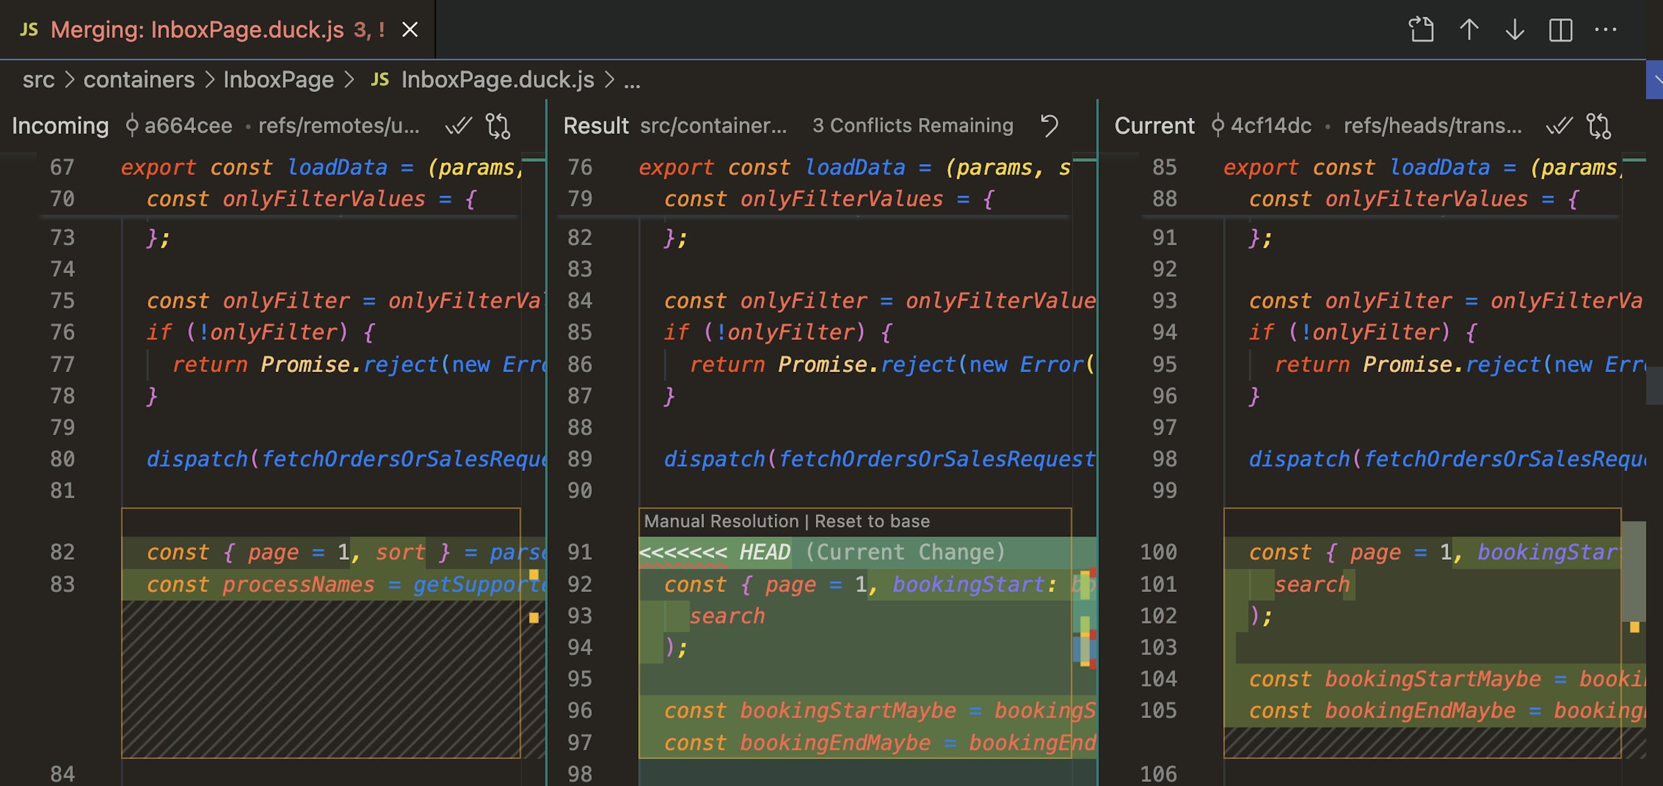
Task: Open the base file icon in editor toolbar
Action: (x=1422, y=30)
